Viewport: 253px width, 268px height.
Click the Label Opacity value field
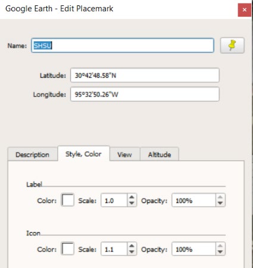tap(193, 200)
